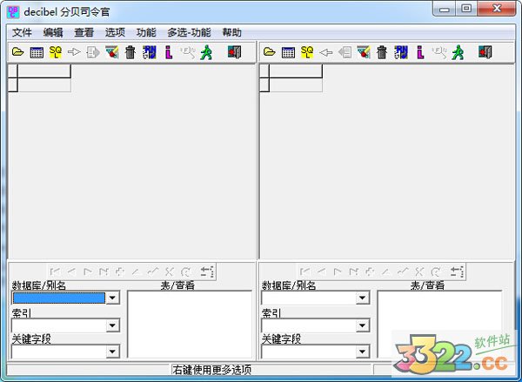Click the find magnifier icon in left toolbar

[187, 52]
